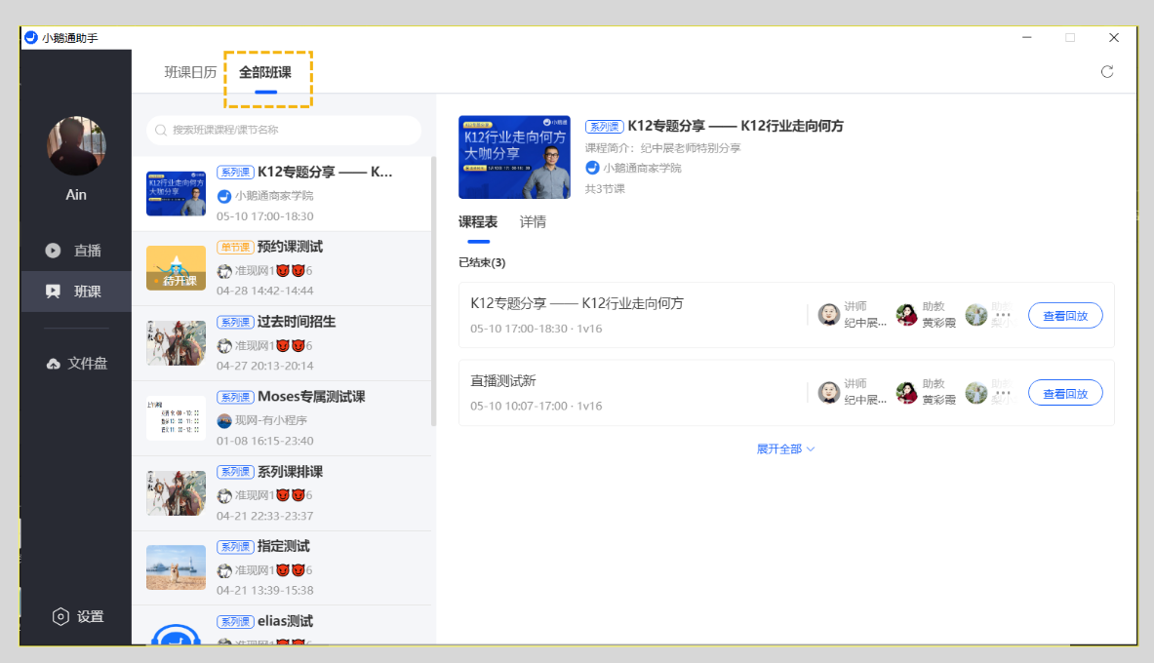
Task: Click 讲师 avatar in the 直播测试新 row
Action: pos(828,393)
